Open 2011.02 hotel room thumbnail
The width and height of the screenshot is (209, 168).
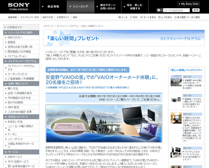click(x=176, y=118)
